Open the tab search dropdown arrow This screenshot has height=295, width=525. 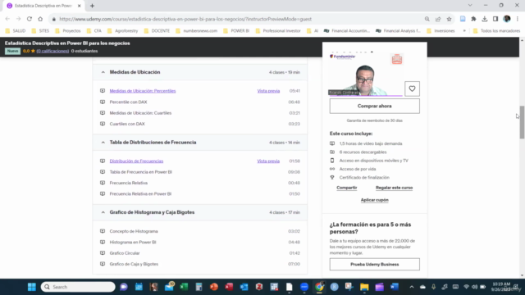pyautogui.click(x=470, y=6)
